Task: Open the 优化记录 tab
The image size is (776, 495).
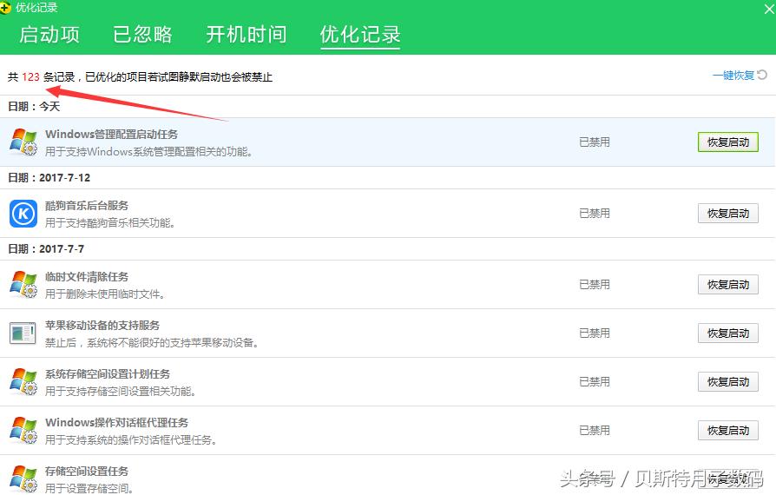Action: [360, 35]
